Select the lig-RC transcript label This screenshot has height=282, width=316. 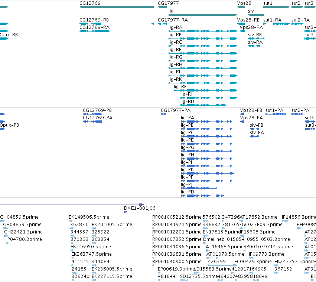175,42
